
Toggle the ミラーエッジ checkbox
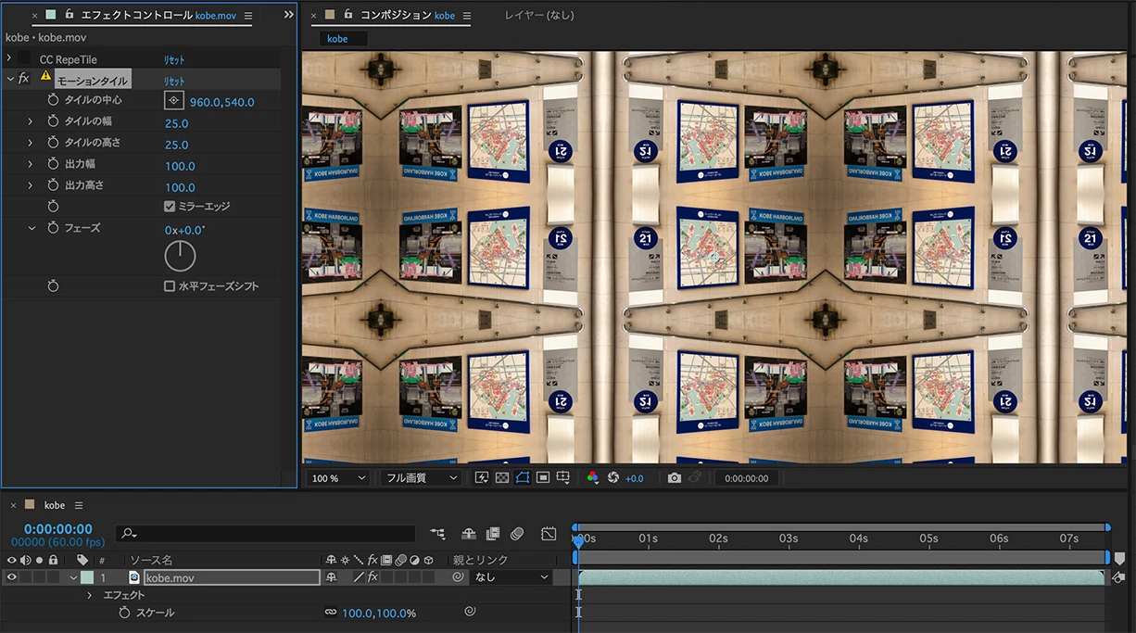[170, 207]
